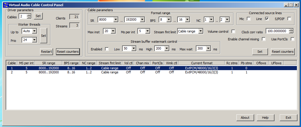Click the Streams count field showing 3
Screen dimensions: 301x127
[75, 25]
